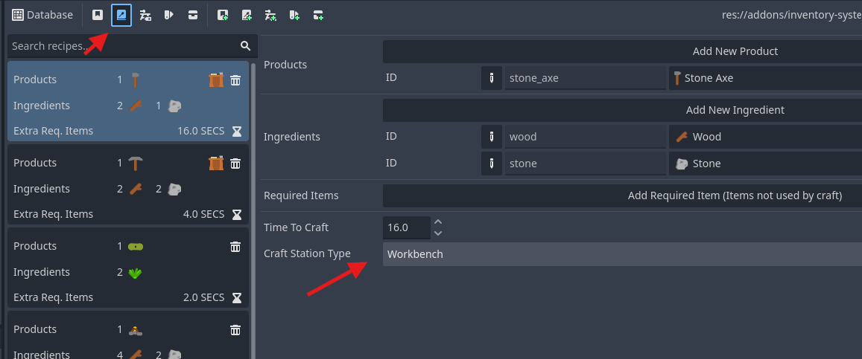The width and height of the screenshot is (862, 359).
Task: Open the Database menu button
Action: coord(42,15)
